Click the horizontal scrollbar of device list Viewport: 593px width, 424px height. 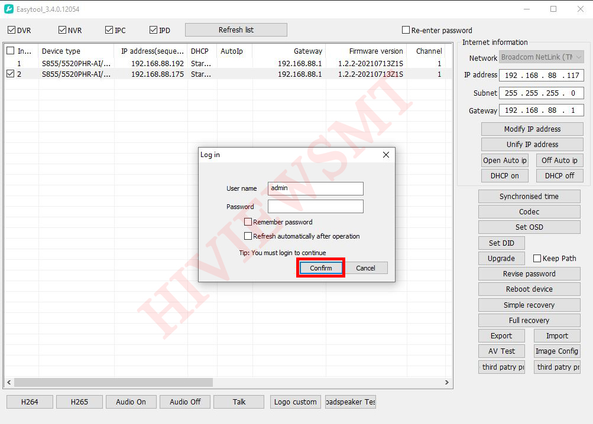[114, 383]
